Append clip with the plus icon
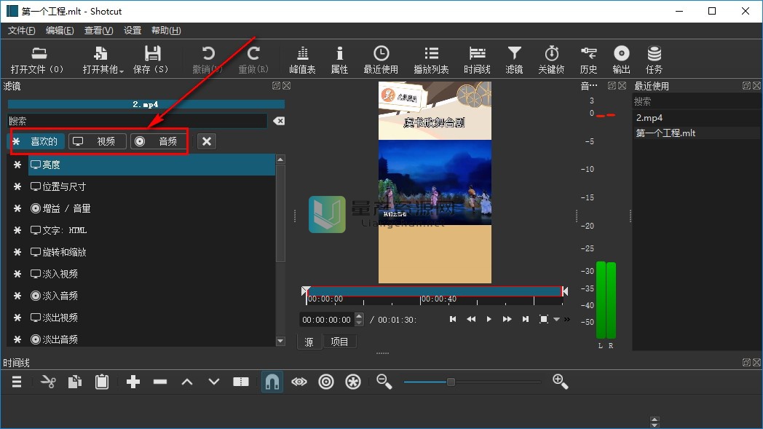763x429 pixels. point(133,382)
